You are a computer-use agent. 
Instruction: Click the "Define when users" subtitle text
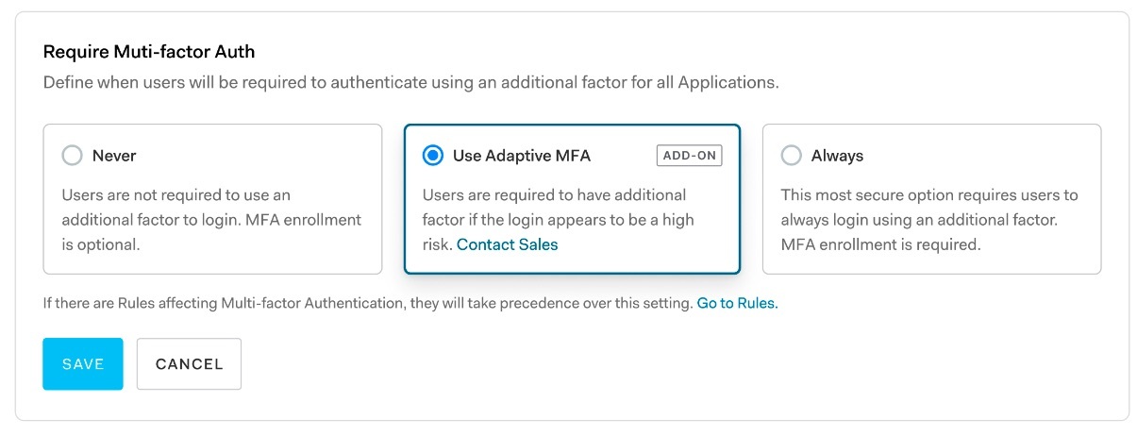[410, 82]
